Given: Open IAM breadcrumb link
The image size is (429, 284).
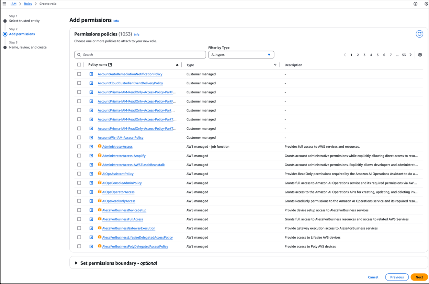Looking at the screenshot, I should tap(13, 4).
